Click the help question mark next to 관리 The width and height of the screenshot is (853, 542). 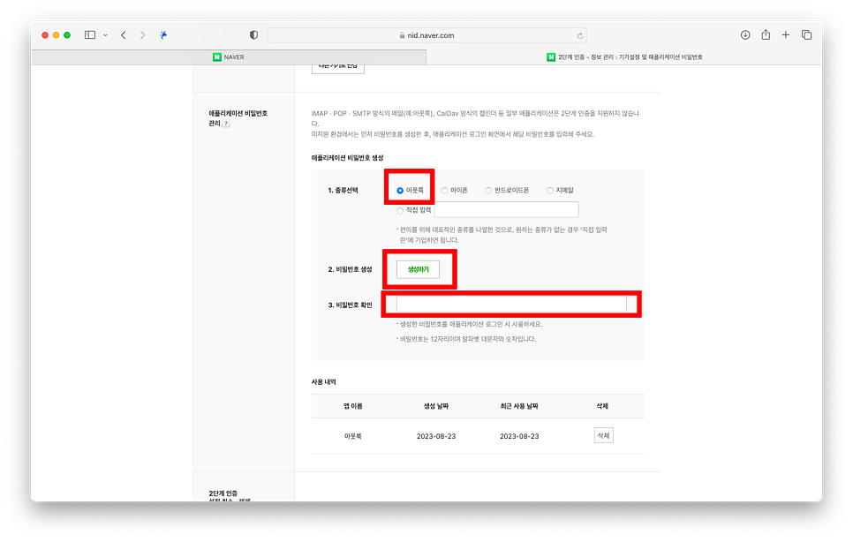(x=226, y=124)
